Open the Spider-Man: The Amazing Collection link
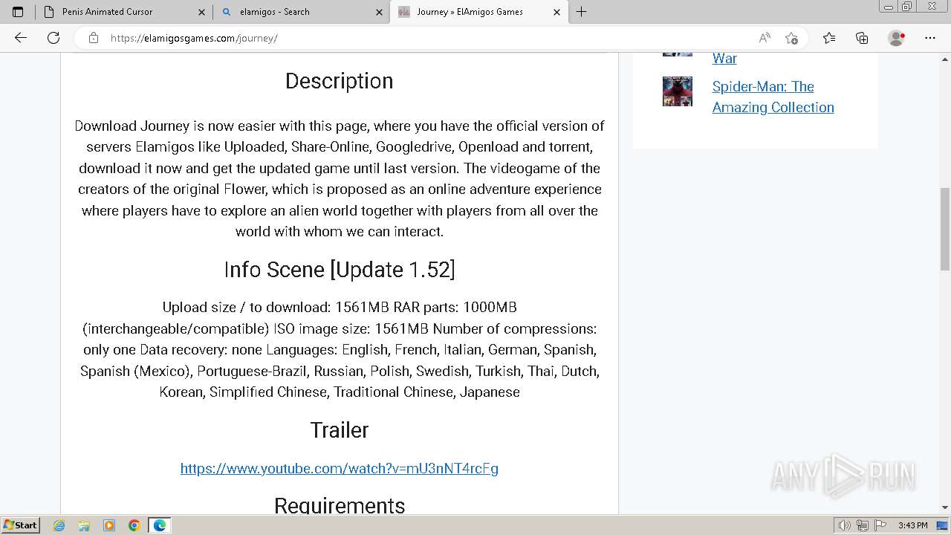 coord(773,97)
